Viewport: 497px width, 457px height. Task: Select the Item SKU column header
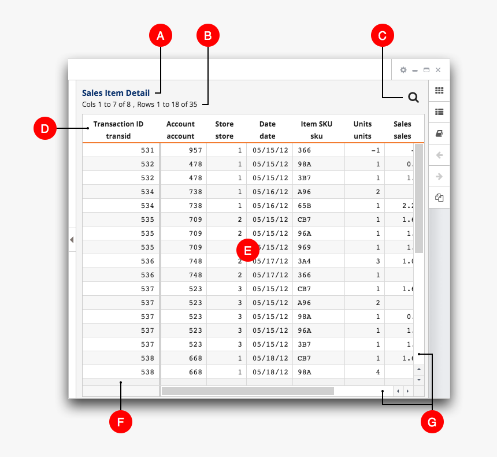coord(316,129)
